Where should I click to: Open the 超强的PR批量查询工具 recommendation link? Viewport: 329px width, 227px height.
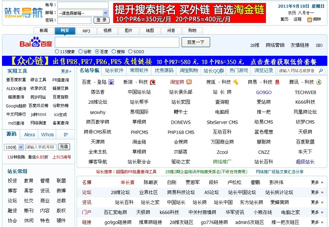click(136, 172)
